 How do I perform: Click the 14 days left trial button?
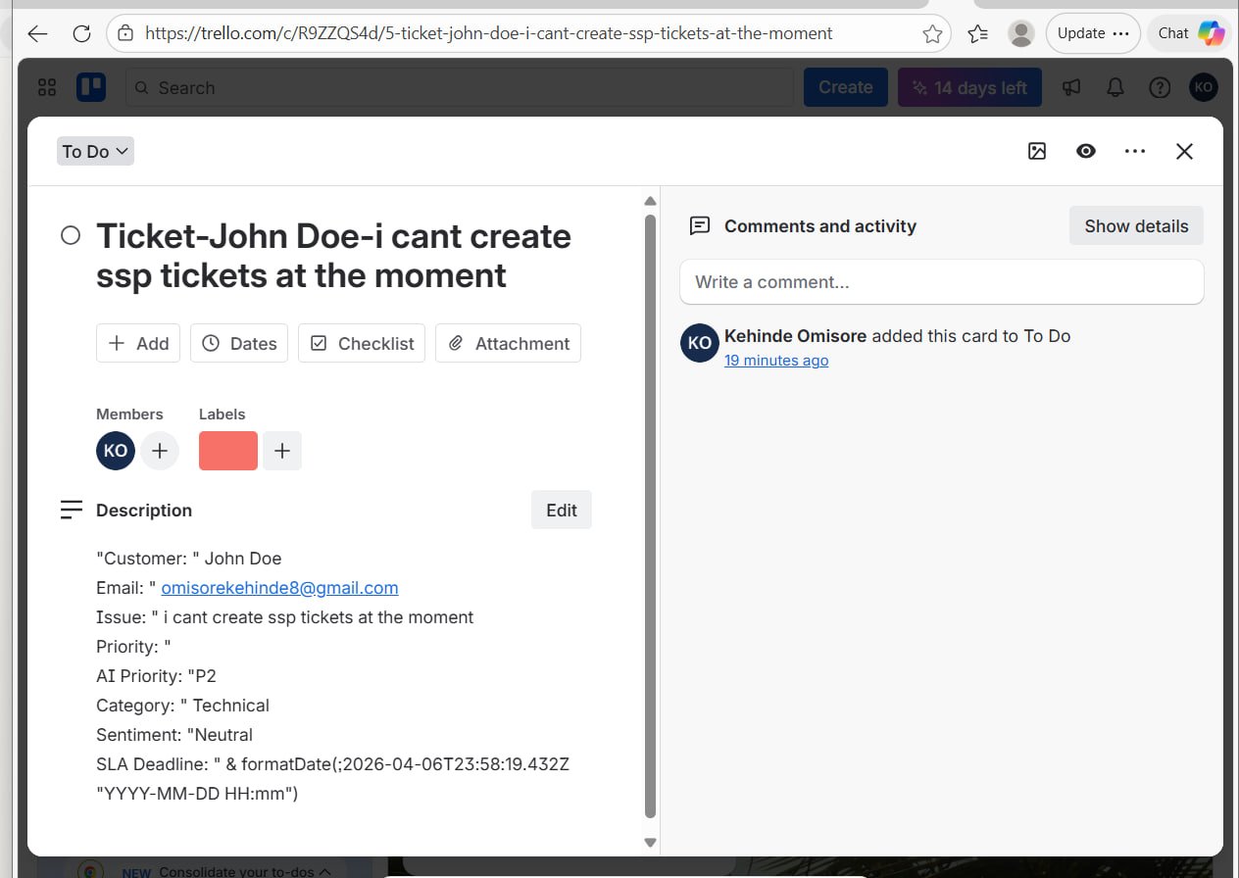tap(969, 87)
